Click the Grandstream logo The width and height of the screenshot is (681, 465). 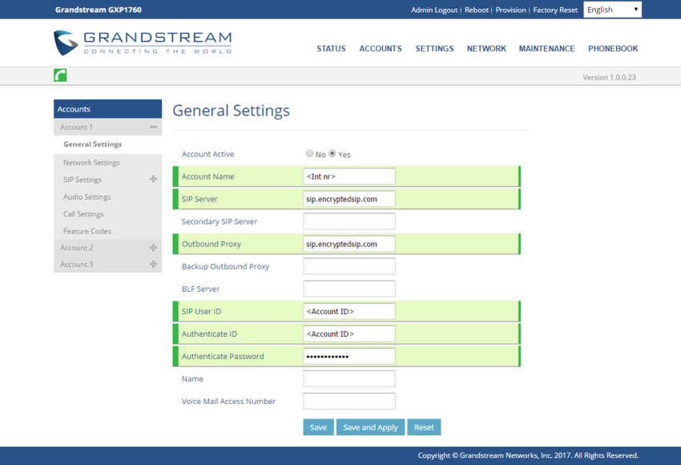click(143, 42)
